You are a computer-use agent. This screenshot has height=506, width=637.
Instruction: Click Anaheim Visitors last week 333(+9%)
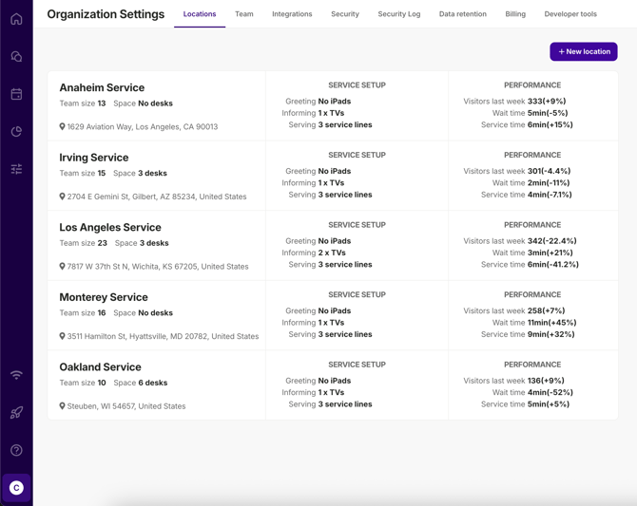514,101
